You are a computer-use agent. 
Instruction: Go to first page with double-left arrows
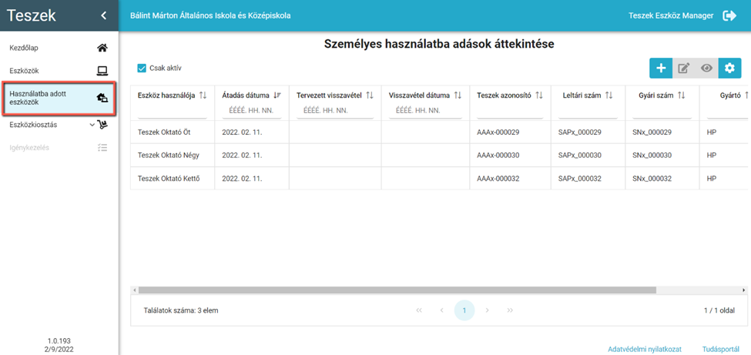(x=419, y=310)
